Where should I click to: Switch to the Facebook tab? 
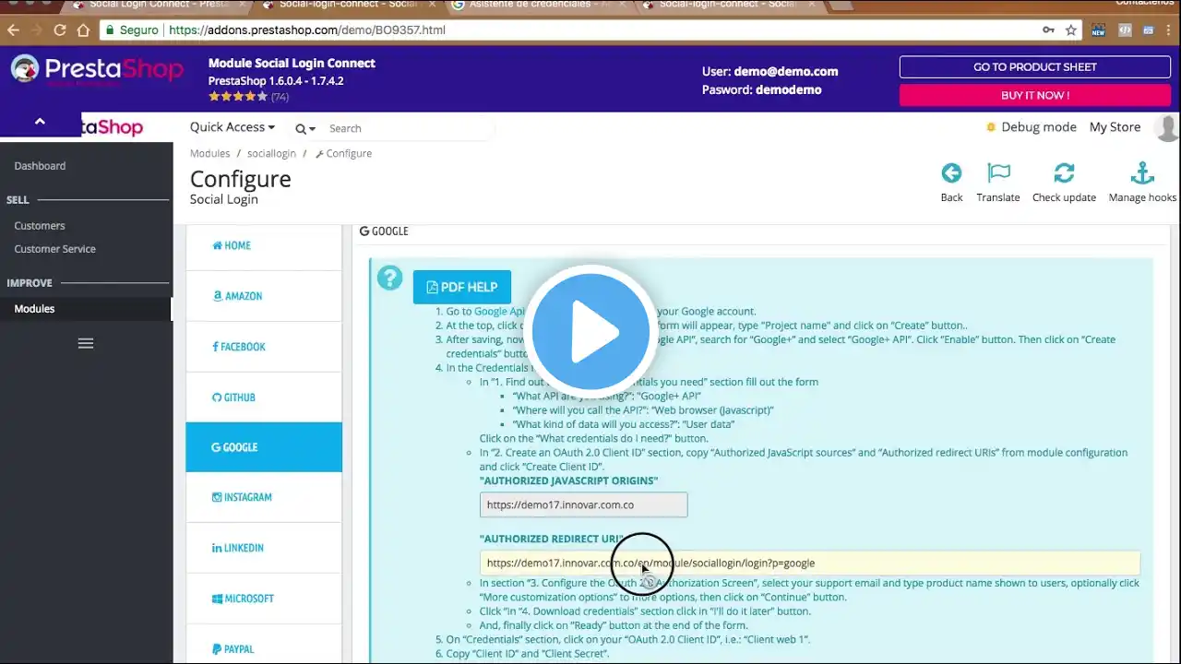(x=264, y=347)
